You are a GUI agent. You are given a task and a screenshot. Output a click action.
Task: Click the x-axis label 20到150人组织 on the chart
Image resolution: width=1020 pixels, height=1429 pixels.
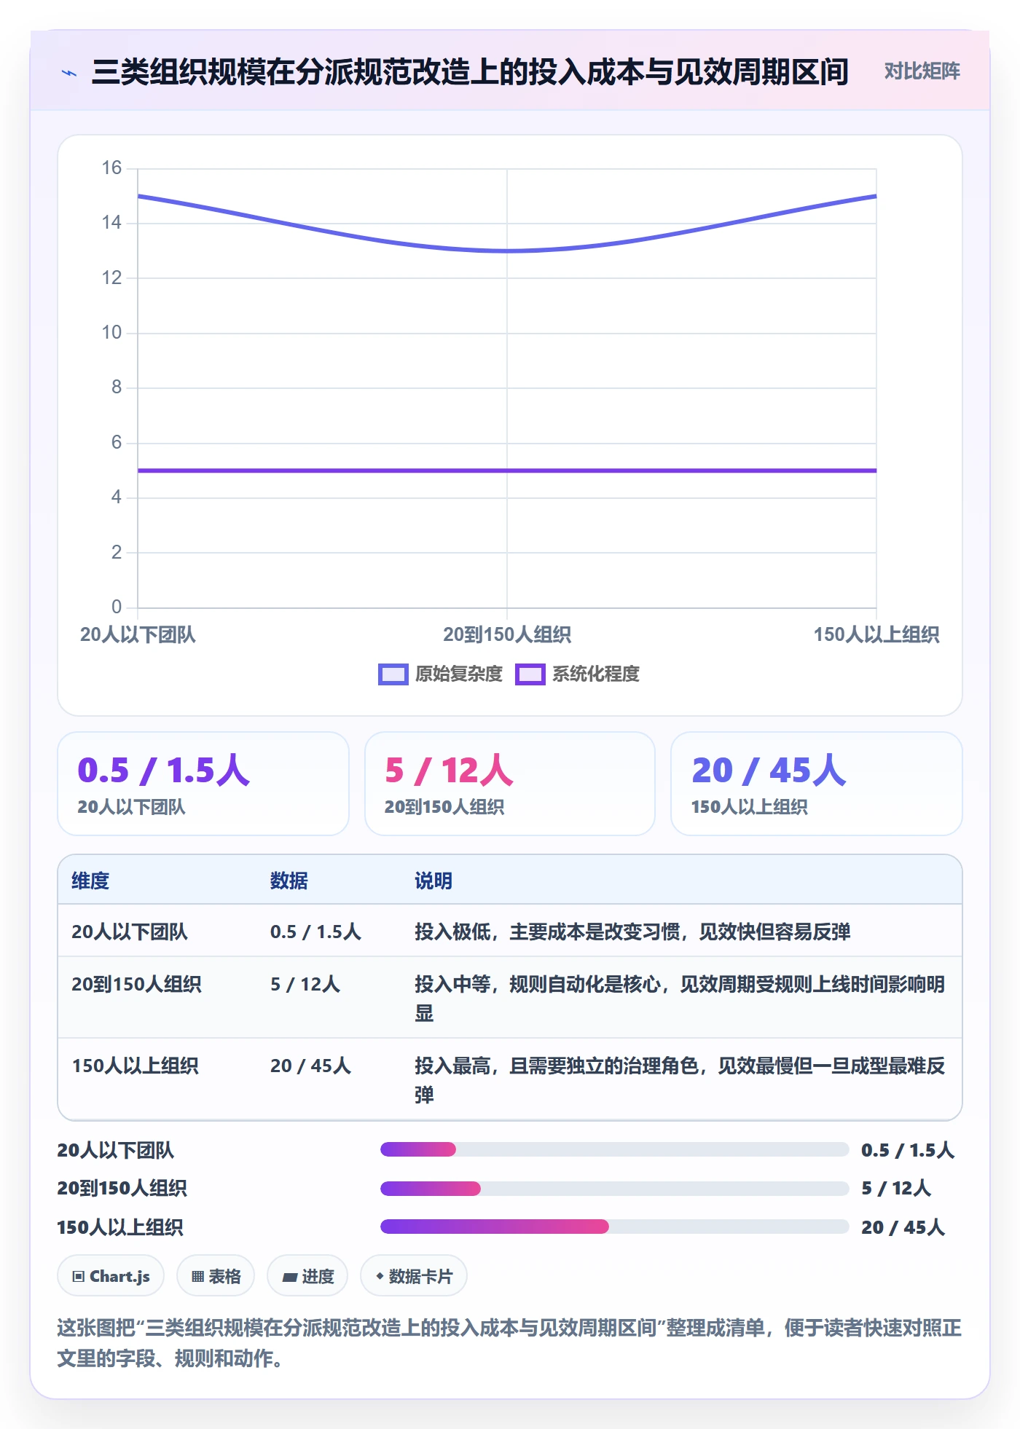507,635
